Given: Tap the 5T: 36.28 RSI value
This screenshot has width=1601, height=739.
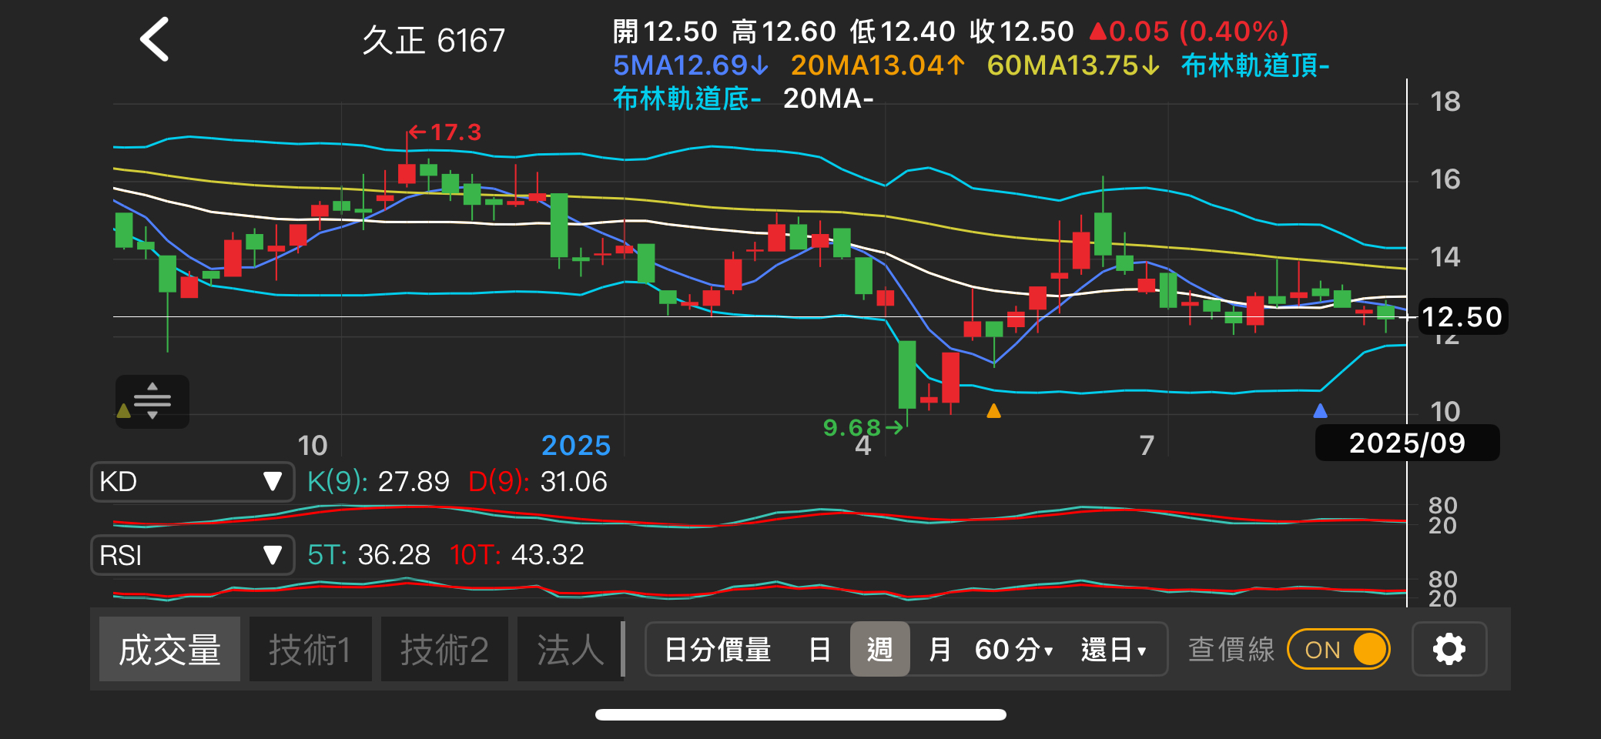Looking at the screenshot, I should [x=369, y=555].
